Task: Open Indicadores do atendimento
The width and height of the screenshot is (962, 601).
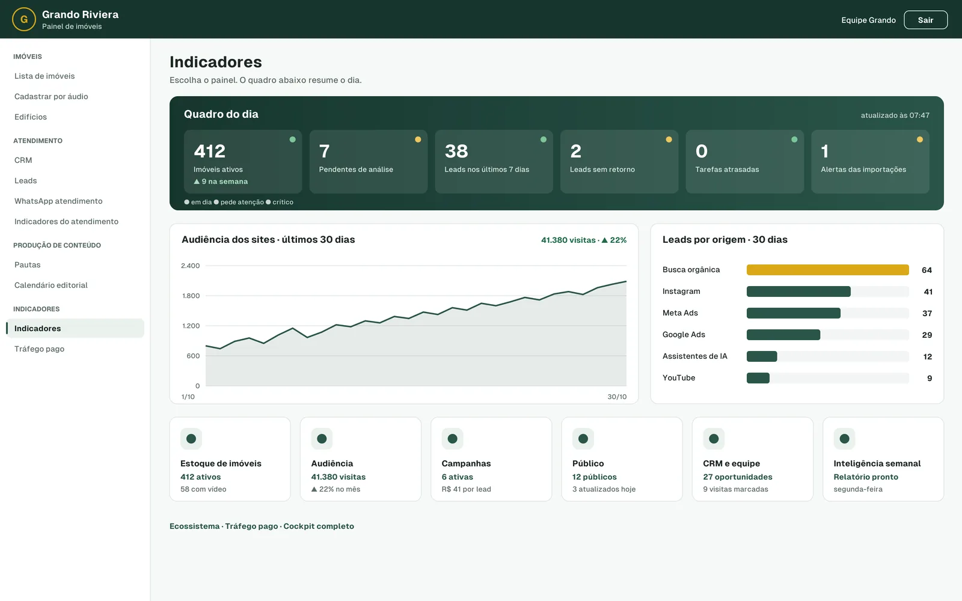Action: (x=75, y=222)
